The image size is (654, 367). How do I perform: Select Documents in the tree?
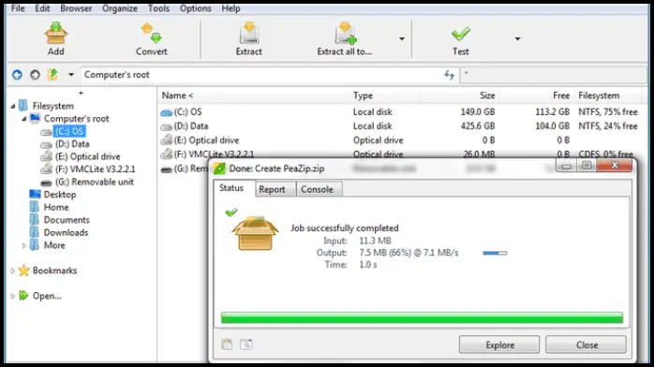(67, 220)
